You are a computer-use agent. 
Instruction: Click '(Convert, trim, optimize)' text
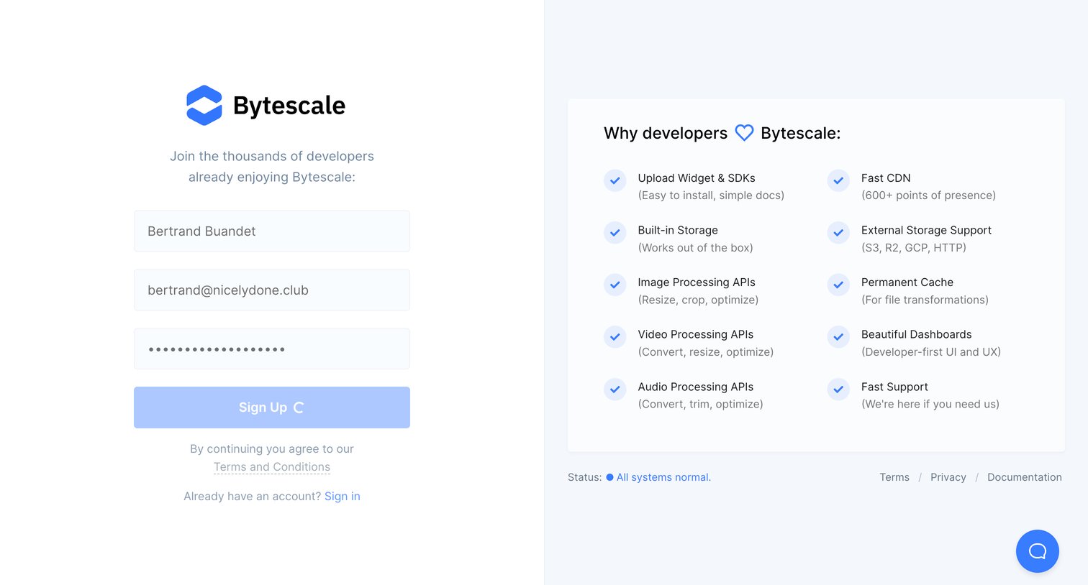[700, 404]
